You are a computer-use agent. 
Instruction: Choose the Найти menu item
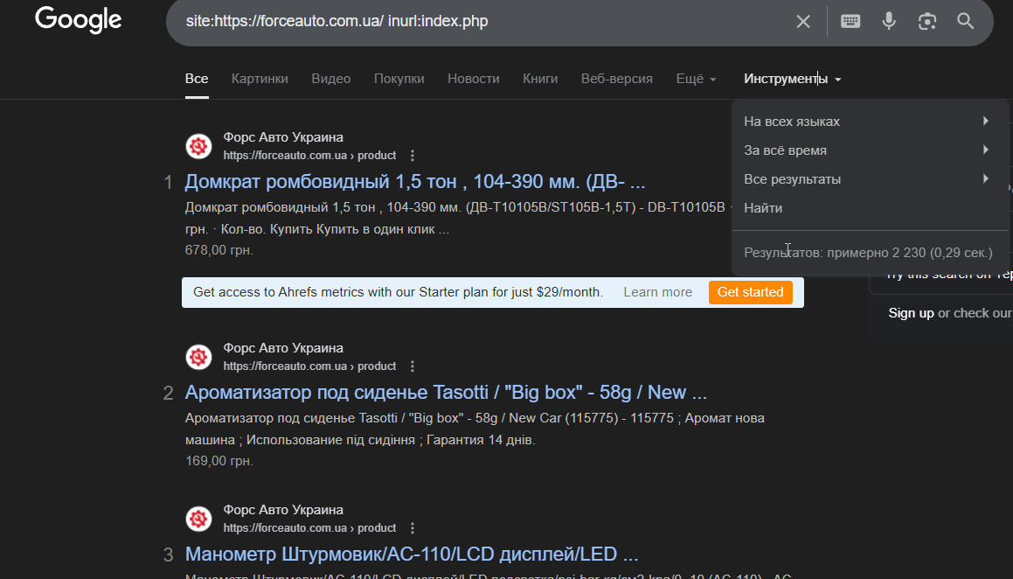871,208
